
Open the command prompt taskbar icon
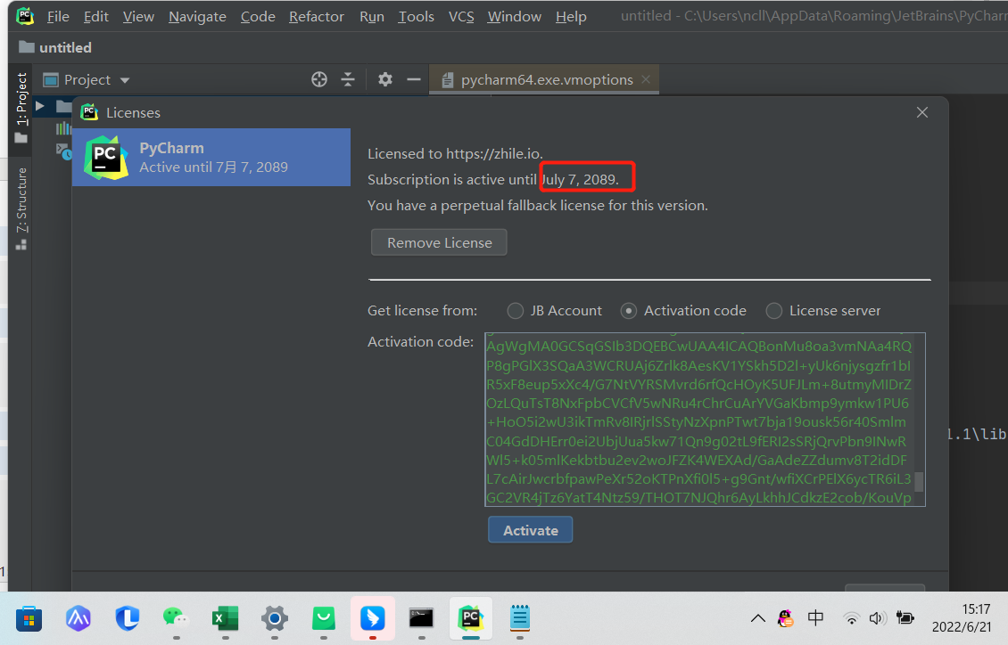(x=421, y=618)
